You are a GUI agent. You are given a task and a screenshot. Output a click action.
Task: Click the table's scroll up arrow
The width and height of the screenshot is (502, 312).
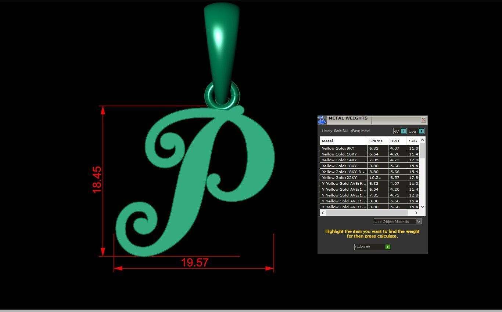coord(422,140)
